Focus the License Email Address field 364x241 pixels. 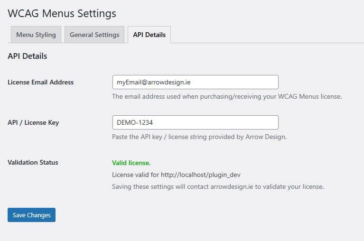[x=195, y=82]
